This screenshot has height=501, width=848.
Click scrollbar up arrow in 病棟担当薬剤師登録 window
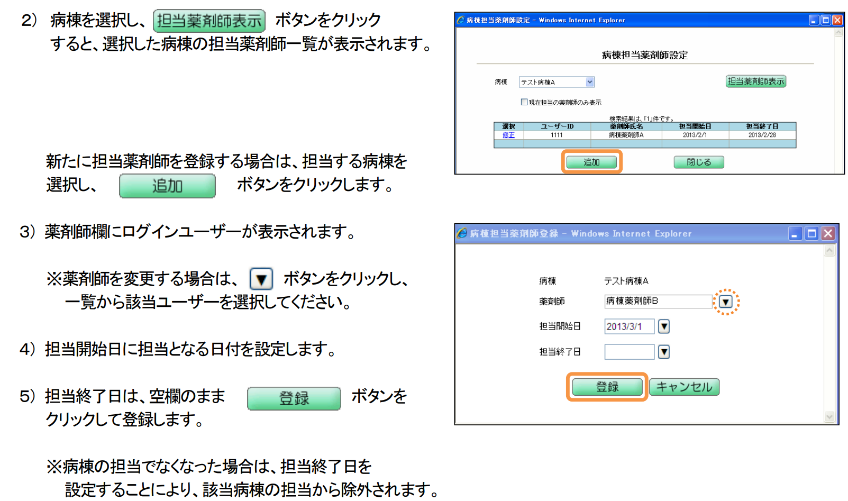(829, 251)
